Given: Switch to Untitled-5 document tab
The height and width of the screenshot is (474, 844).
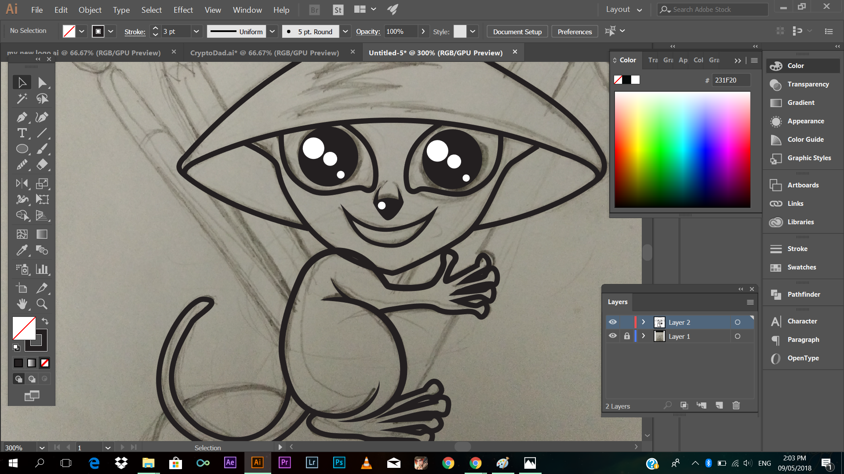Looking at the screenshot, I should click(435, 53).
